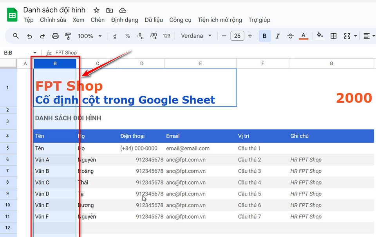The width and height of the screenshot is (376, 237).
Task: Toggle bold formatting button
Action: click(x=265, y=36)
